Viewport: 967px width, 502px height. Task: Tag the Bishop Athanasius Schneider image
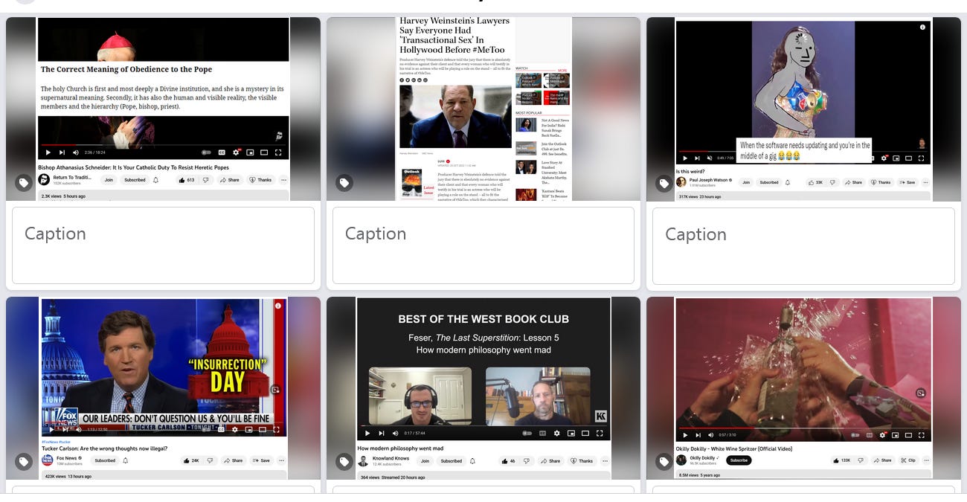24,182
